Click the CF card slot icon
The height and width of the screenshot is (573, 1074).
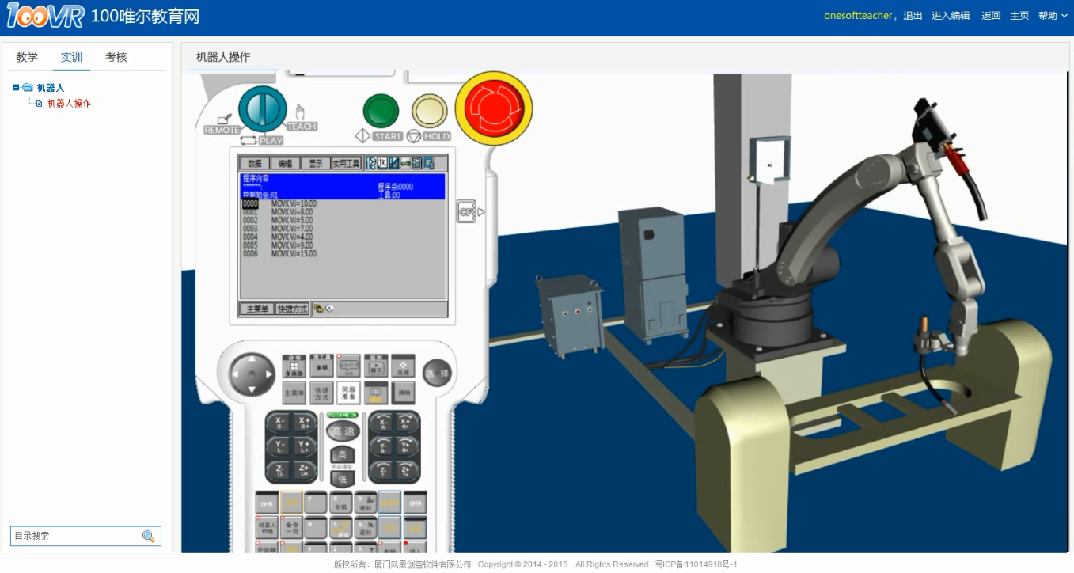tap(467, 212)
